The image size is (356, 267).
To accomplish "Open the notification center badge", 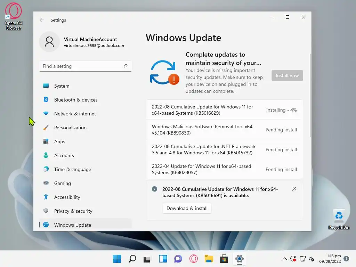I will coord(346,259).
